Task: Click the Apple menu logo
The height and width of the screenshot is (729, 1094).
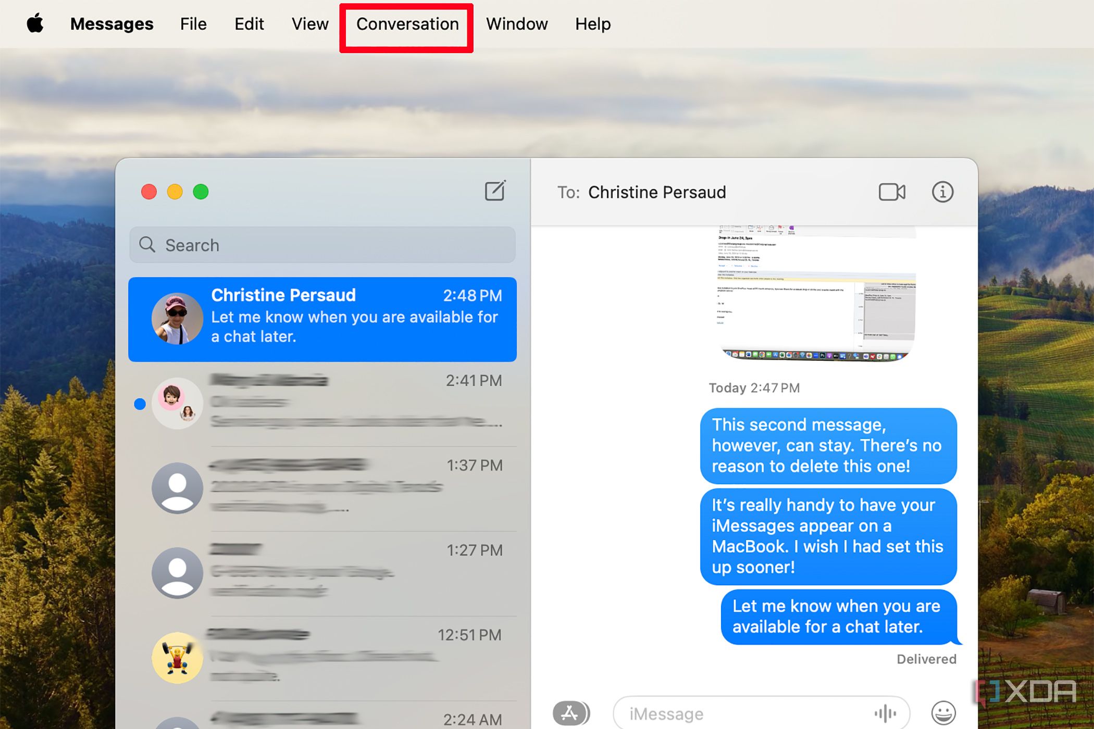Action: [x=34, y=23]
